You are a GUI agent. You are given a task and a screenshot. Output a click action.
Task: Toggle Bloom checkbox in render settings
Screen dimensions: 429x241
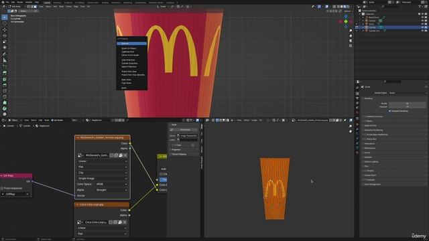point(365,121)
